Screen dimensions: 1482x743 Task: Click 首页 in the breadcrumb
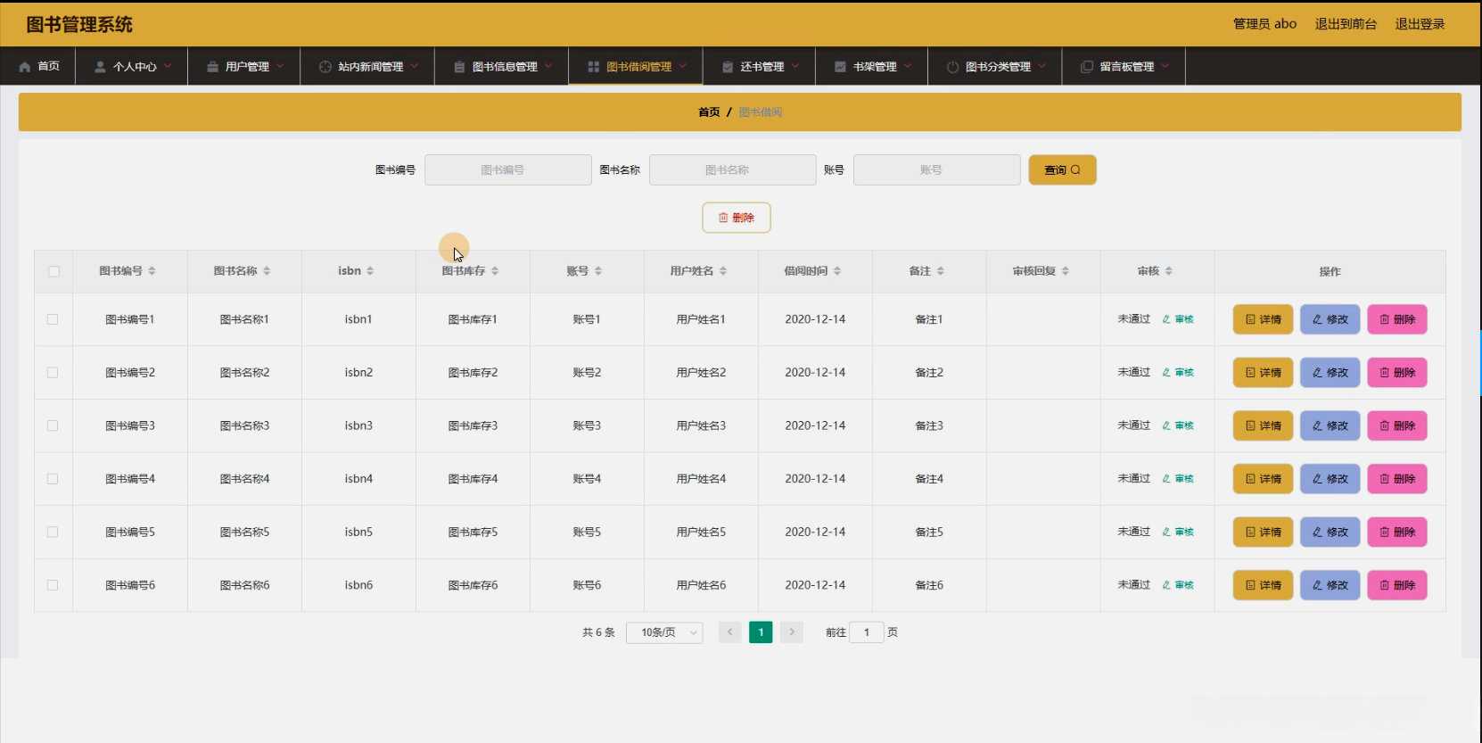click(709, 112)
